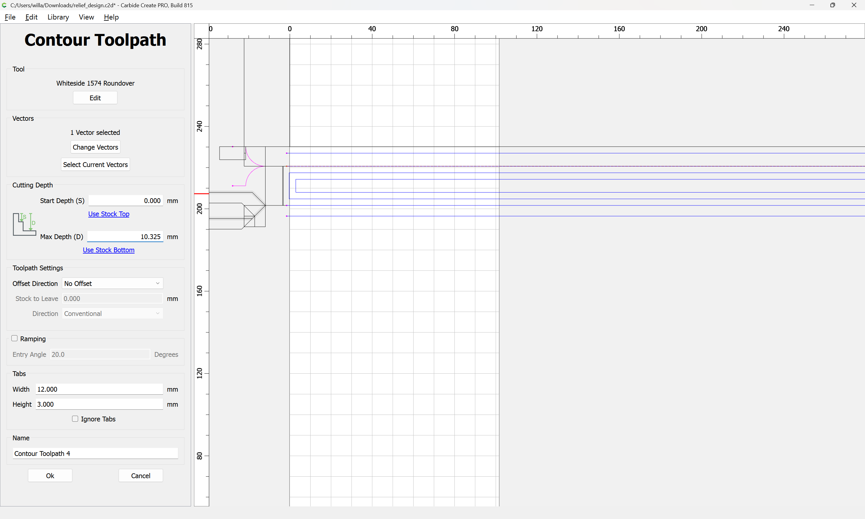Click the cutting depth diagram icon
The width and height of the screenshot is (865, 519).
coord(24,224)
